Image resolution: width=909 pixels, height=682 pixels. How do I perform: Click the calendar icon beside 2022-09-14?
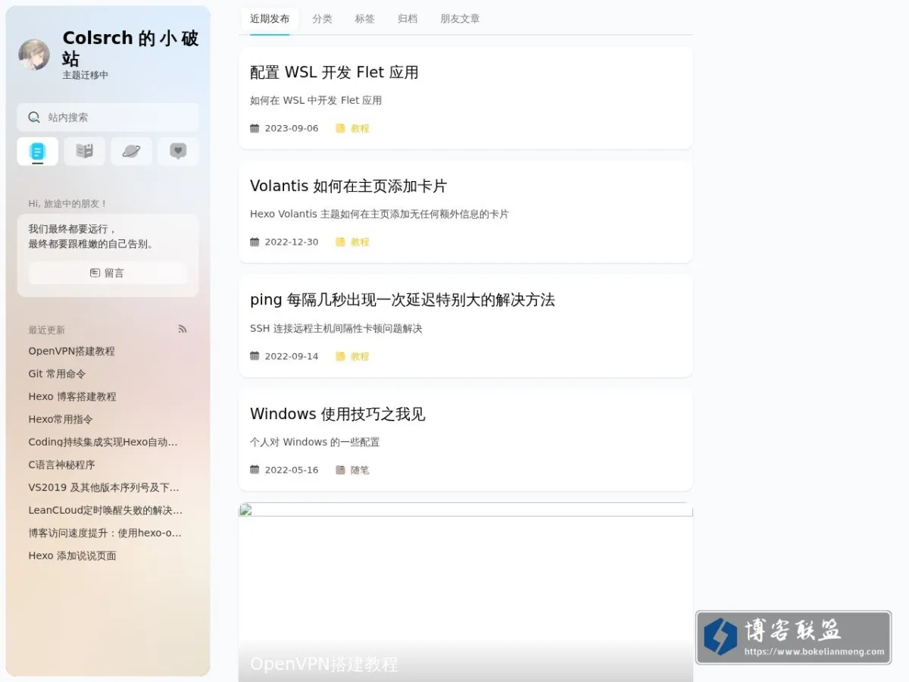coord(255,356)
